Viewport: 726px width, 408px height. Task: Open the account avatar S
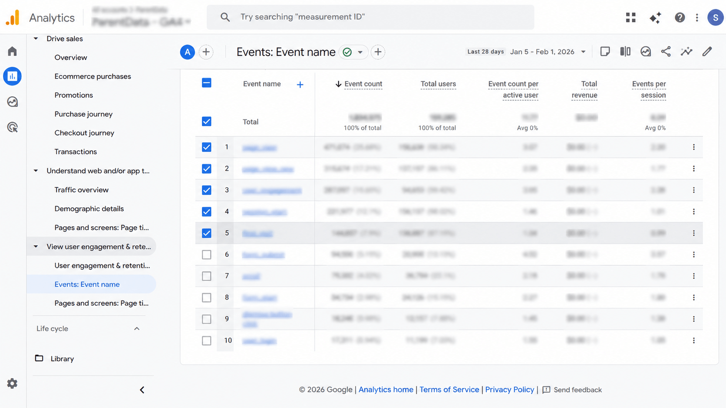715,17
